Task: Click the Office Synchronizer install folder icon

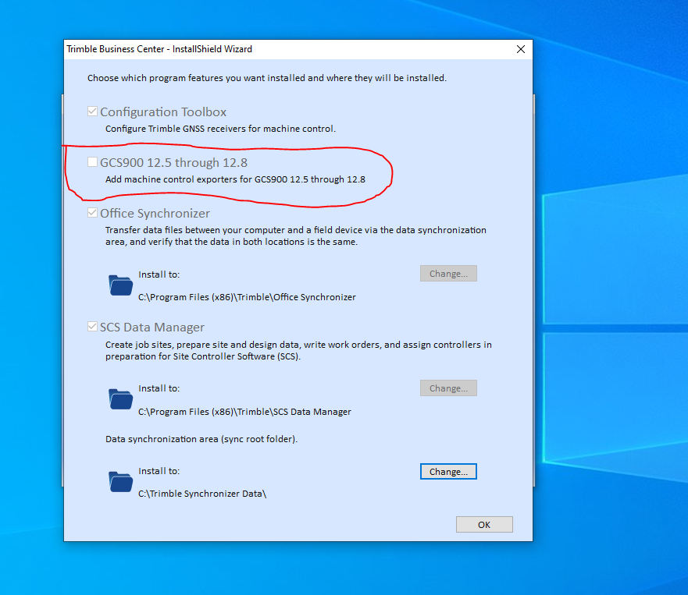Action: [120, 285]
